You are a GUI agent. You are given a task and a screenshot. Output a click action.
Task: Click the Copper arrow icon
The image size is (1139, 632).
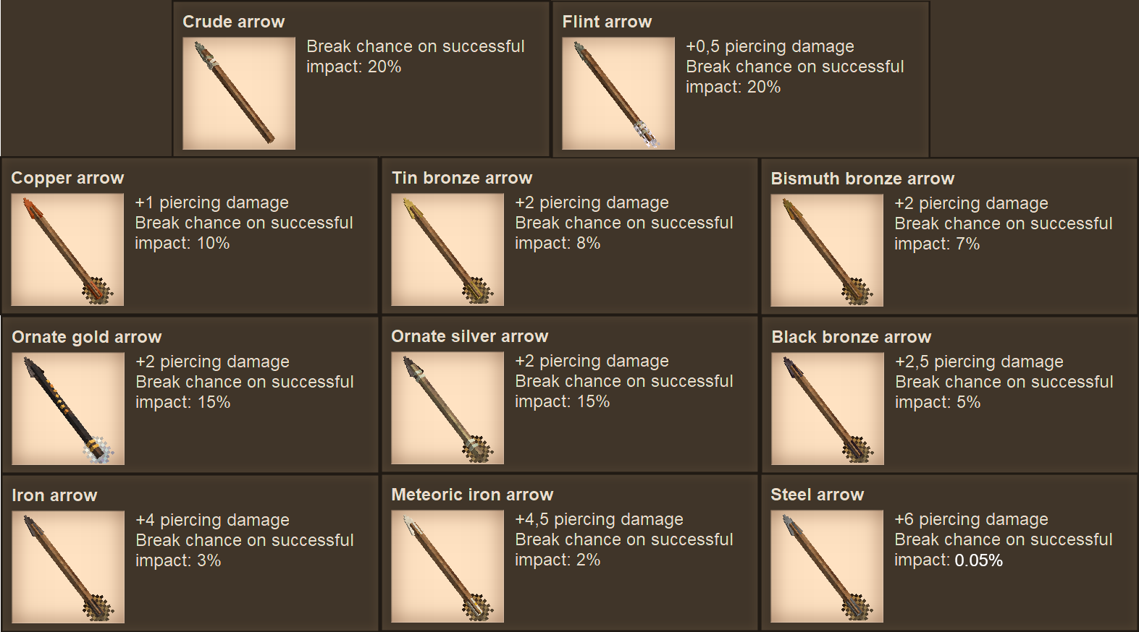pyautogui.click(x=67, y=249)
